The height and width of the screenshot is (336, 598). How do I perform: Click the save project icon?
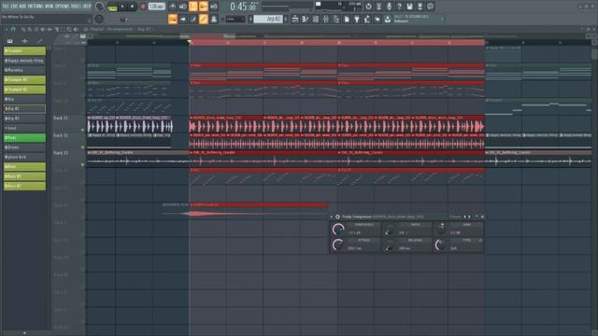[x=409, y=7]
